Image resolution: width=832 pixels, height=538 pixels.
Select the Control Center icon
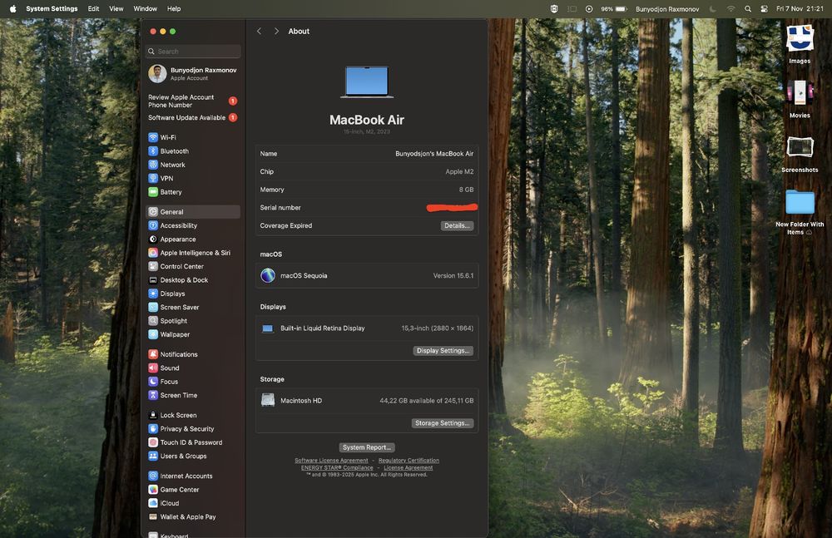pos(153,266)
